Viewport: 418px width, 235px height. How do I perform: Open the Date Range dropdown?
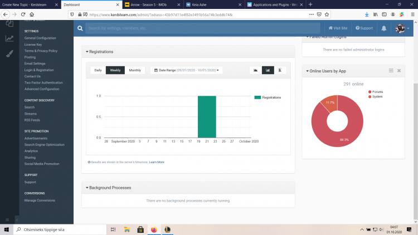point(186,70)
